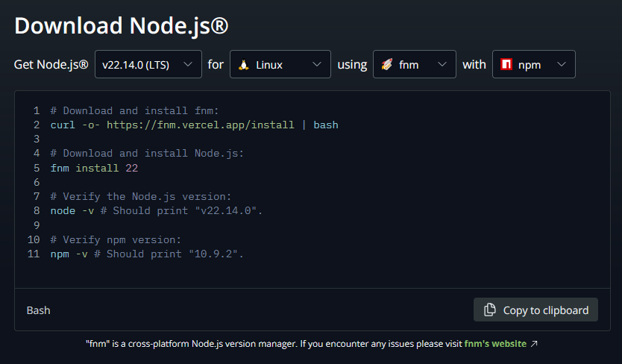
Task: Click the red npm logo icon
Action: coord(506,65)
